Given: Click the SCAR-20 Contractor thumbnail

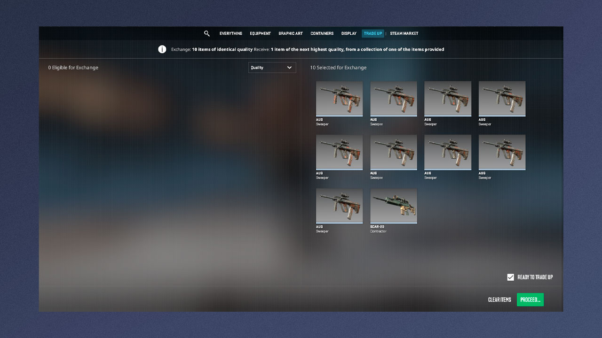Looking at the screenshot, I should [394, 206].
